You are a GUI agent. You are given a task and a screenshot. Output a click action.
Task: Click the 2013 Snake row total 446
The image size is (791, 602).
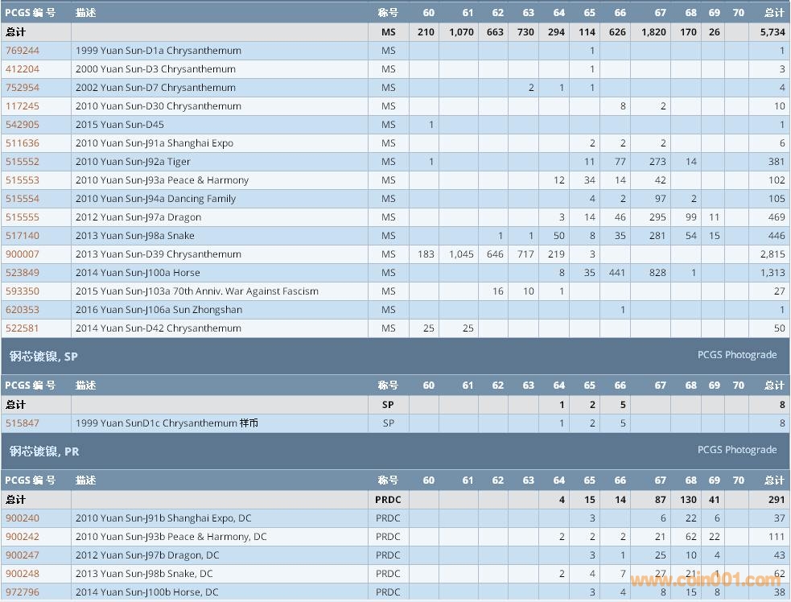pos(776,236)
